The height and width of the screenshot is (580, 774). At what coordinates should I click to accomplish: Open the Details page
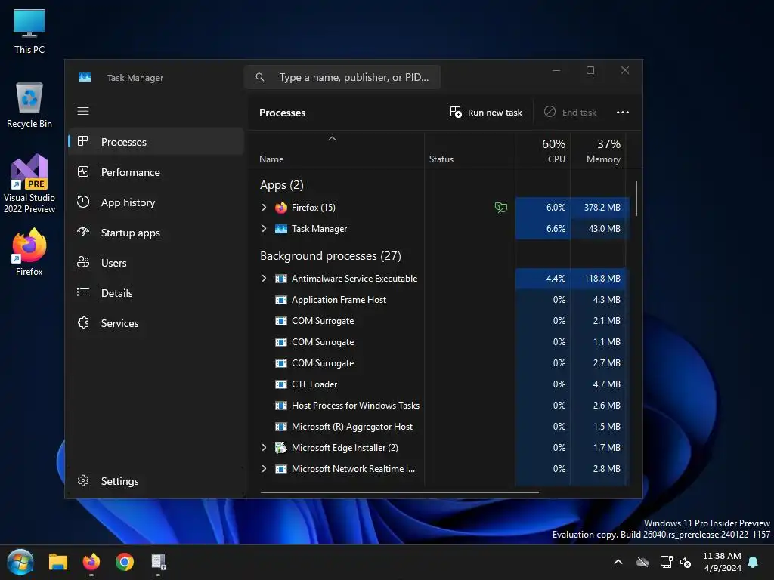coord(156,293)
